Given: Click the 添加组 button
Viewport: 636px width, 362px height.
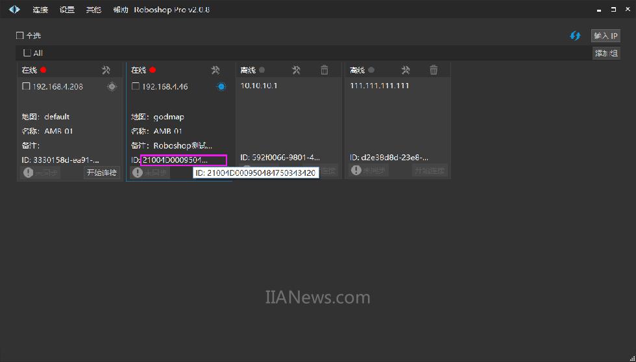Looking at the screenshot, I should tap(605, 53).
